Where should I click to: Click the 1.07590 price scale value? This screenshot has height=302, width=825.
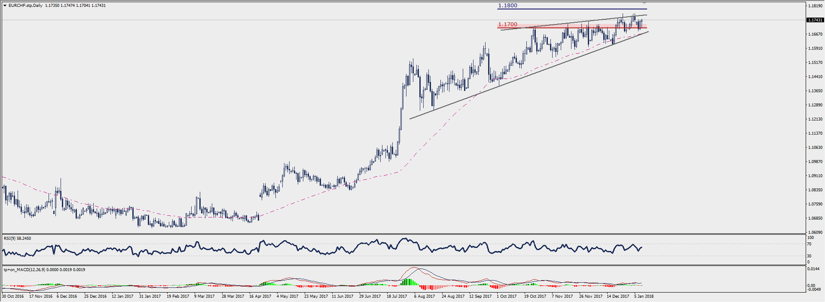point(815,204)
